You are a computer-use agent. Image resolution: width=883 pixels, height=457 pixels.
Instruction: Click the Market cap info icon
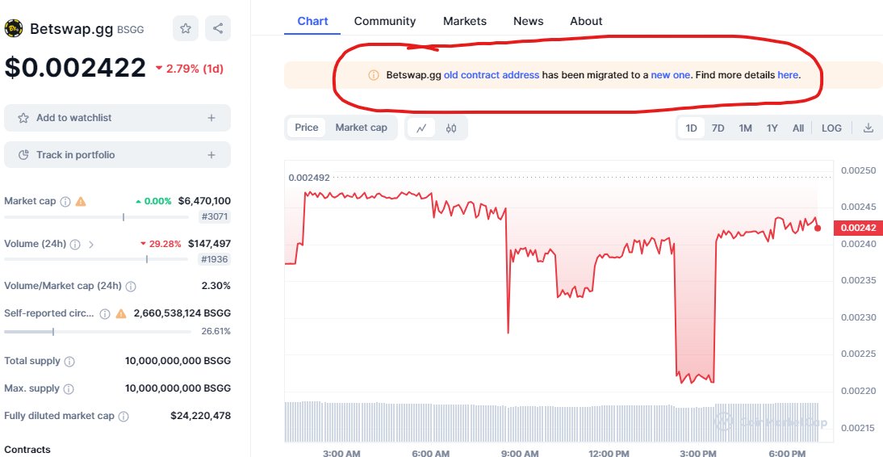pos(65,202)
